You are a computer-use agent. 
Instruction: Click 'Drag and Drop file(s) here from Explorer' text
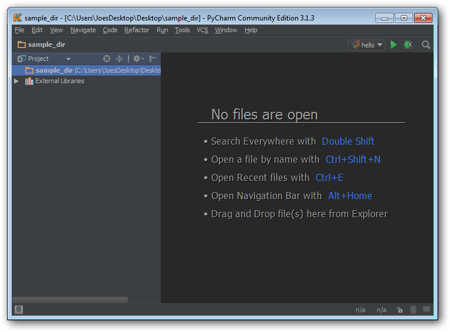tap(299, 214)
